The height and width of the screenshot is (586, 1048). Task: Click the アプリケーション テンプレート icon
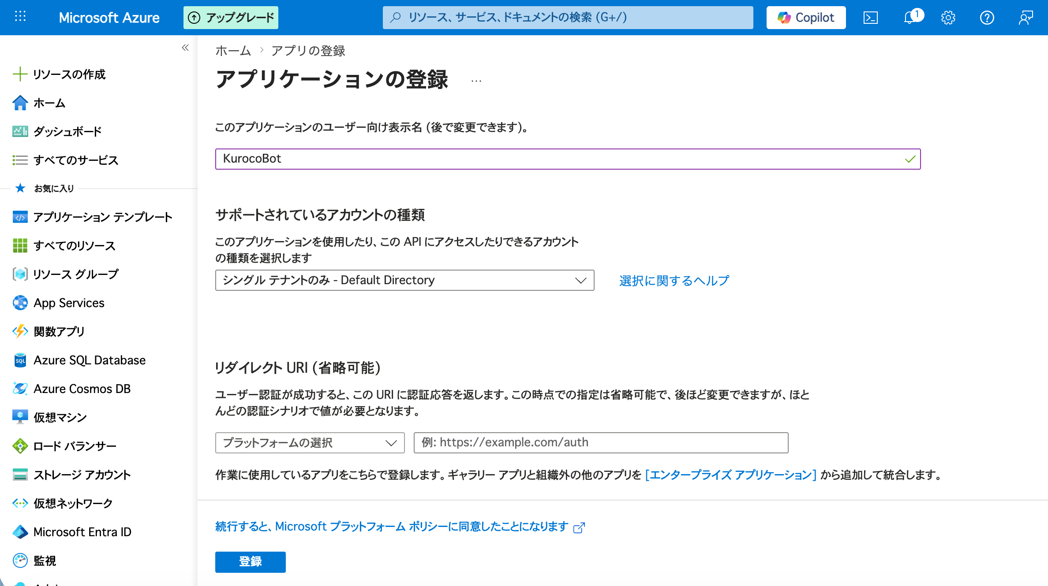tap(20, 217)
